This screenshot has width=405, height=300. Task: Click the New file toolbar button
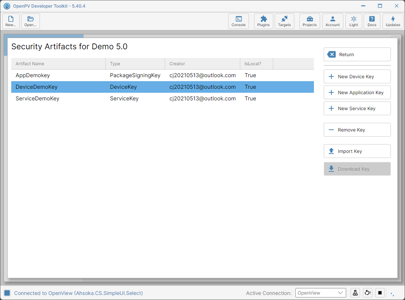tap(11, 21)
